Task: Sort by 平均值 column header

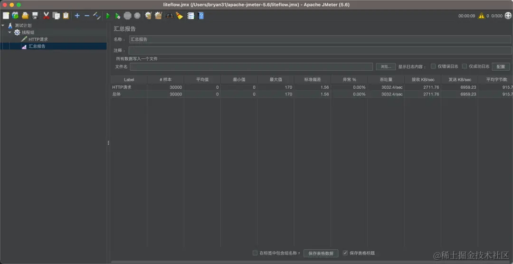Action: pyautogui.click(x=202, y=79)
